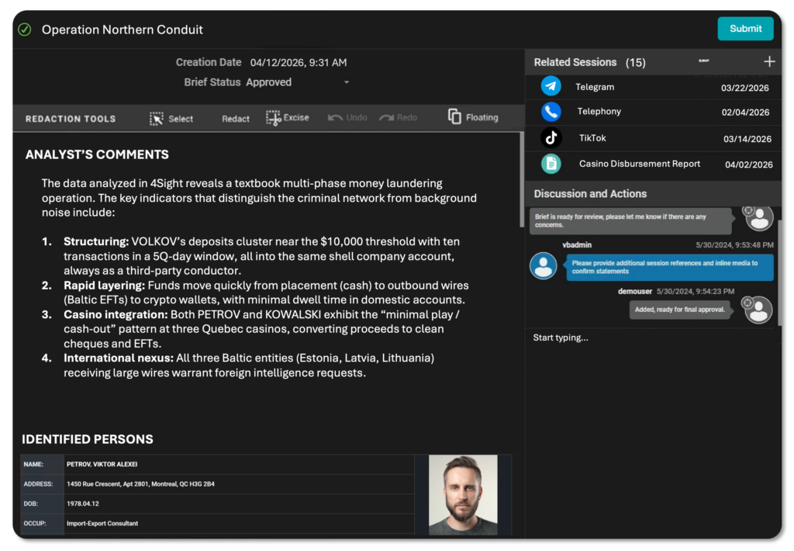Submit the Operation Northern Conduit brief
The image size is (794, 551).
click(x=745, y=29)
